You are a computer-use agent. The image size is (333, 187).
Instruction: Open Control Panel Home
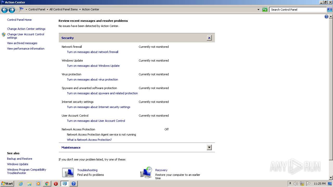[19, 20]
